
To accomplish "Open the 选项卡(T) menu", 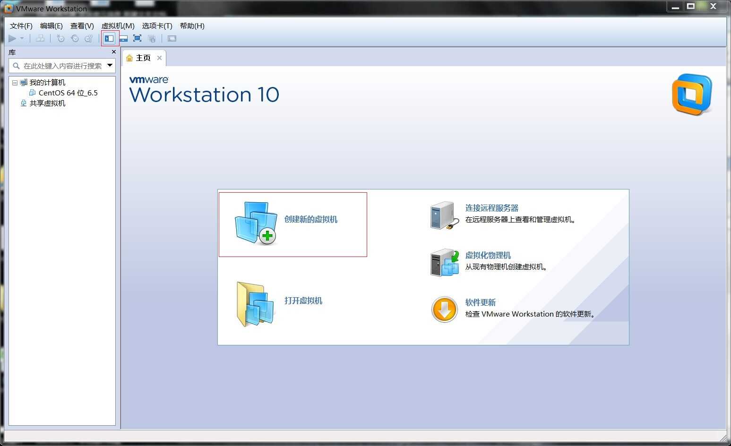I will (157, 26).
